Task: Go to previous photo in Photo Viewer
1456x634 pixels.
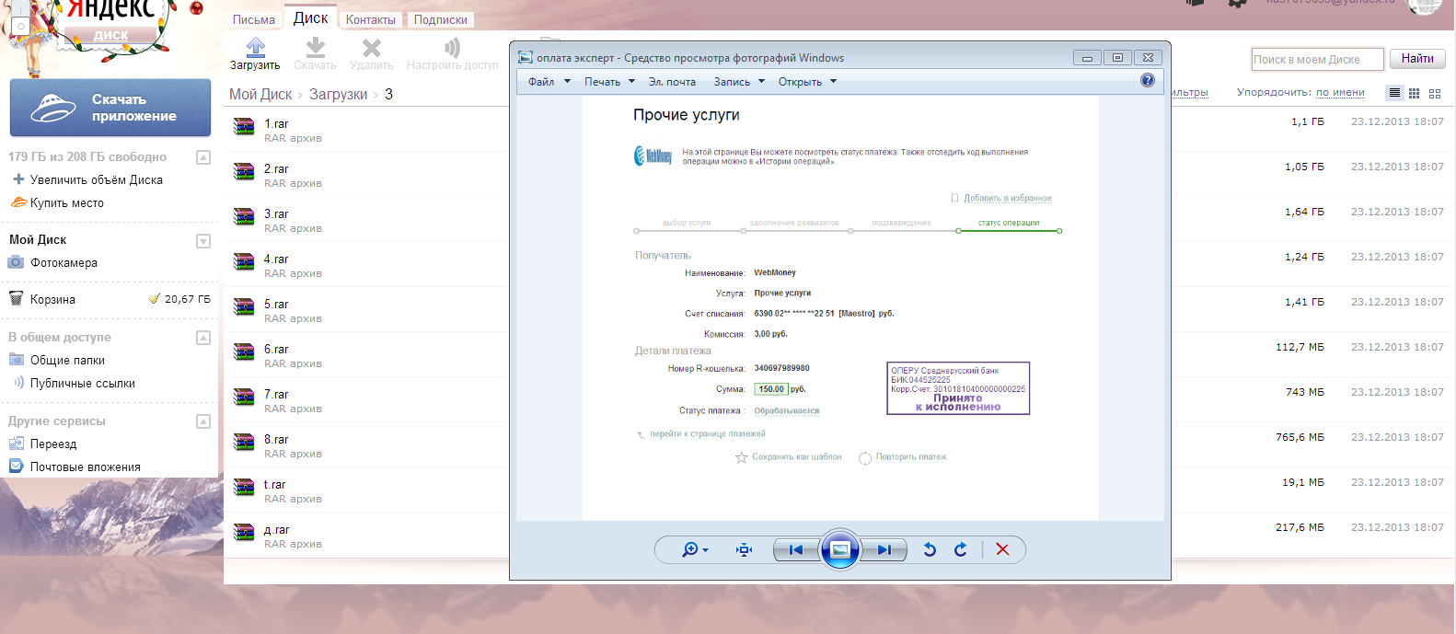Action: pyautogui.click(x=796, y=549)
